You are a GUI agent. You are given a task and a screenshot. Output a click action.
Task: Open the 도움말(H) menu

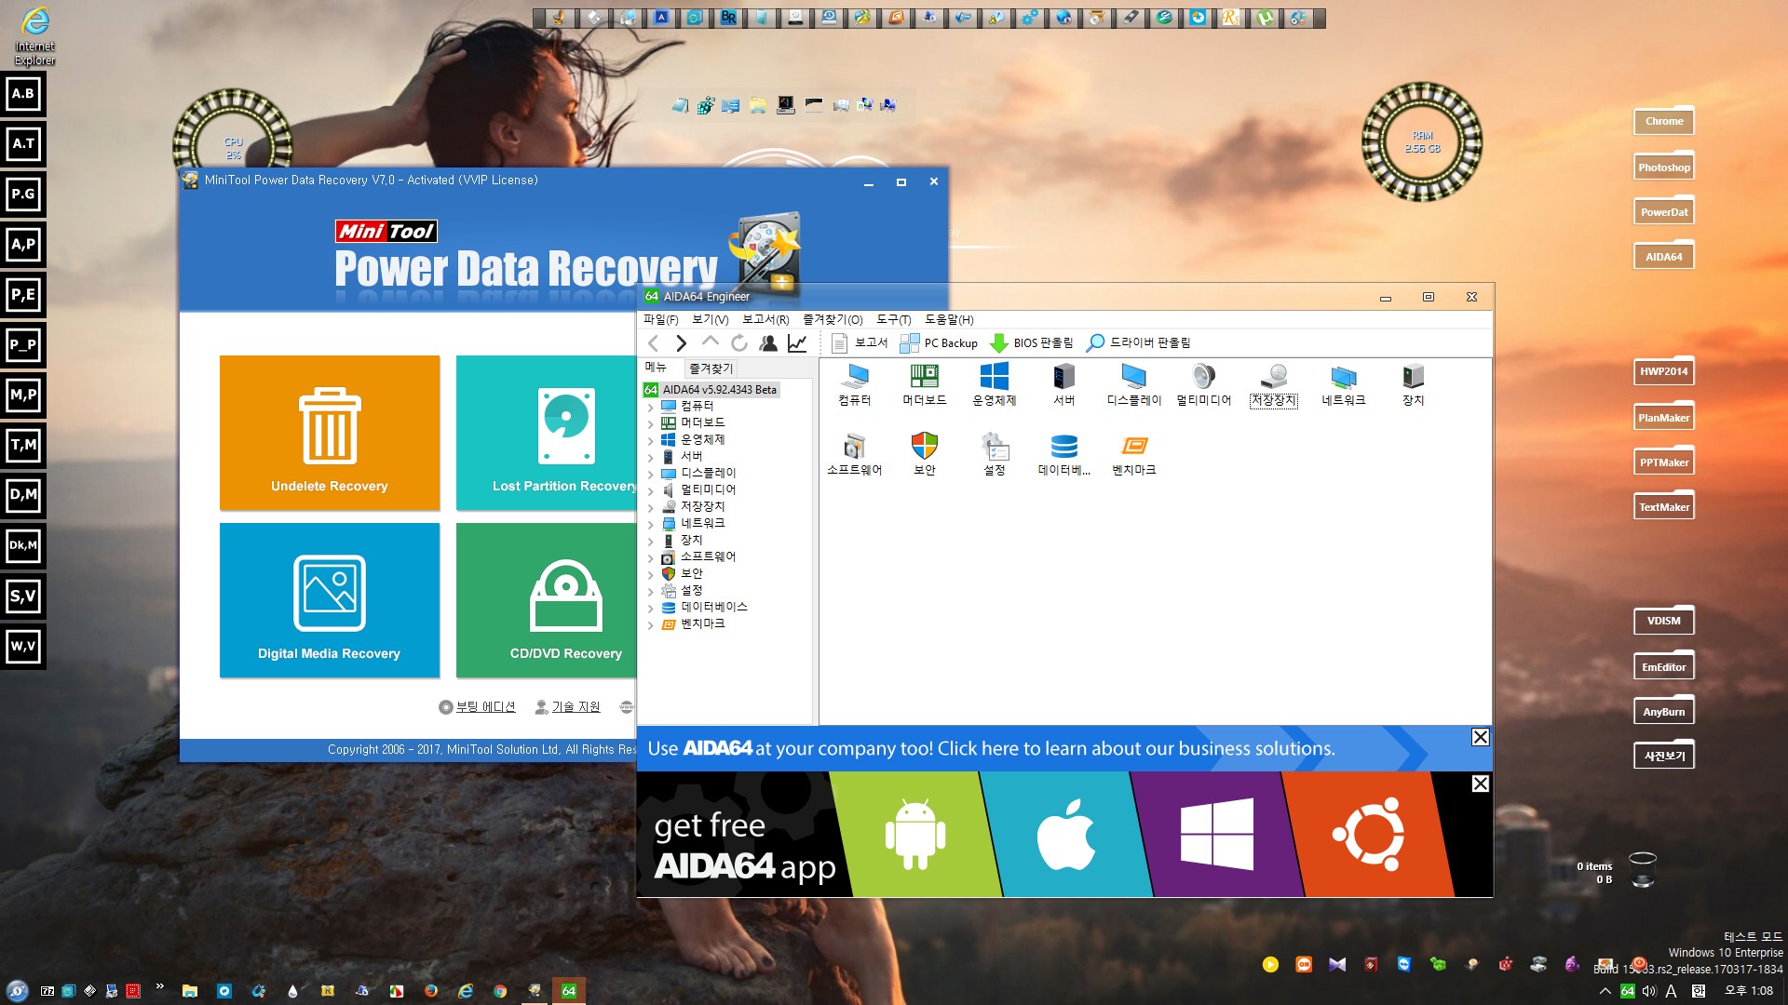pyautogui.click(x=949, y=319)
